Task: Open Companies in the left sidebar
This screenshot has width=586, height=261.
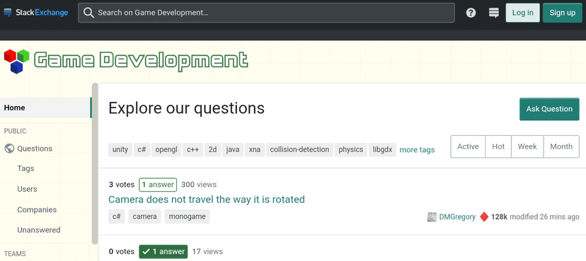Action: [x=37, y=210]
